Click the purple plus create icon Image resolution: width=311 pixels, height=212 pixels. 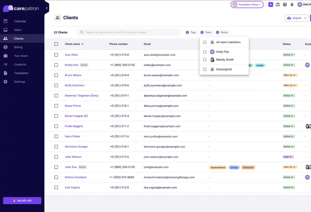[x=271, y=5]
